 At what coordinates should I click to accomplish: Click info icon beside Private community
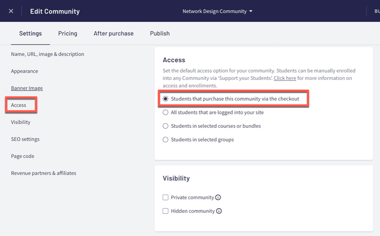pyautogui.click(x=218, y=197)
